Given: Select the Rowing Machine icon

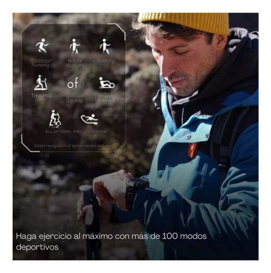Looking at the screenshot, I should 107,83.
